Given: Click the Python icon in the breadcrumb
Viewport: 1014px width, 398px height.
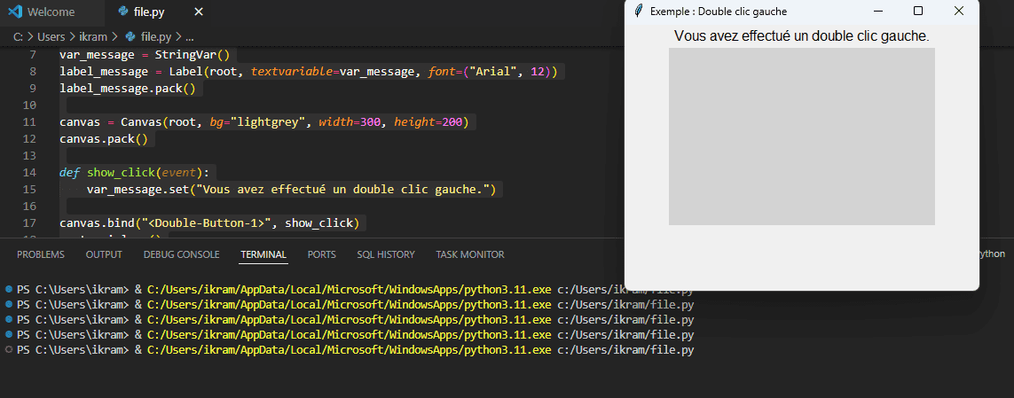Looking at the screenshot, I should (x=130, y=37).
